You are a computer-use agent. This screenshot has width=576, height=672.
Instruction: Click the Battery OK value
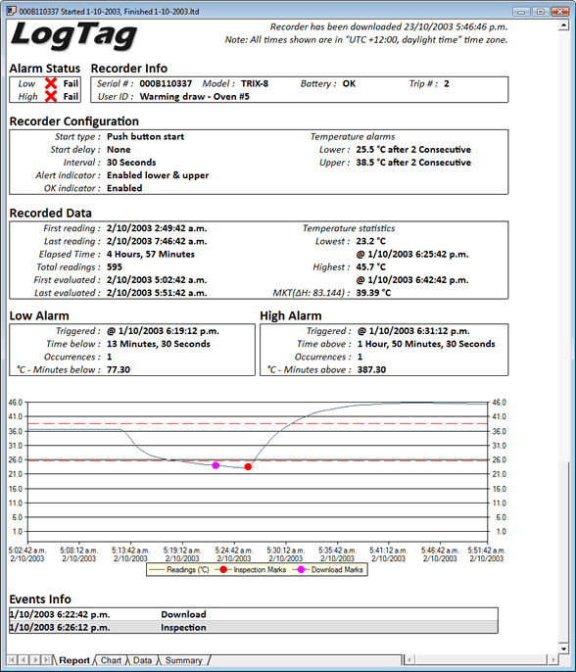349,83
